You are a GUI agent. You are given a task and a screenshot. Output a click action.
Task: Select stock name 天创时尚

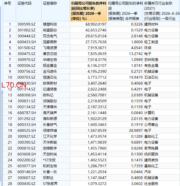coord(50,154)
